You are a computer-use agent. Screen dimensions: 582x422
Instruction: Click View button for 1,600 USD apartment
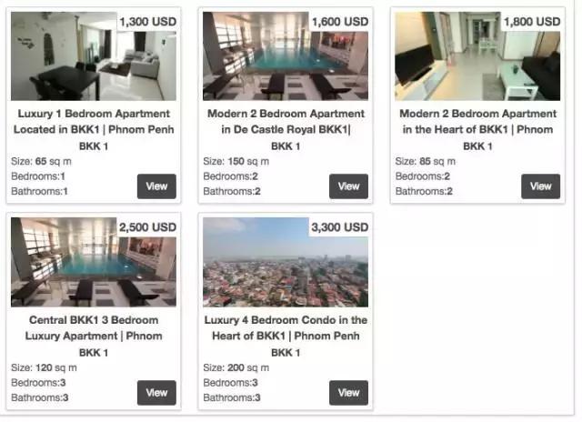348,186
